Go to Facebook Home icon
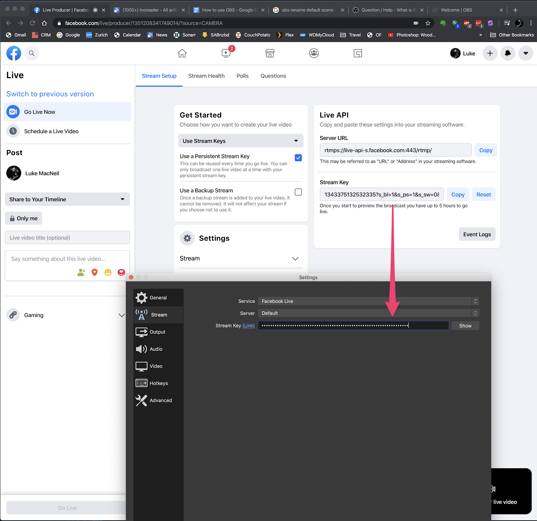The height and width of the screenshot is (521, 537). pos(182,53)
